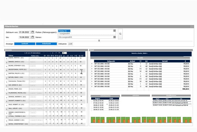The height and width of the screenshot is (132, 197).
Task: Click the total amount 990,00 €
Action: pos(186,89)
